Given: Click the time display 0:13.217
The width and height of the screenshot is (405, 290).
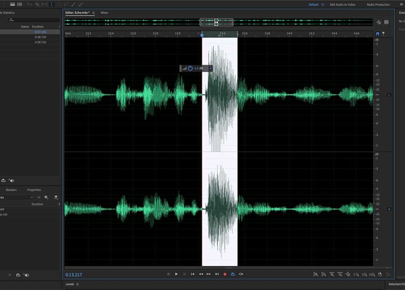Looking at the screenshot, I should 74,275.
